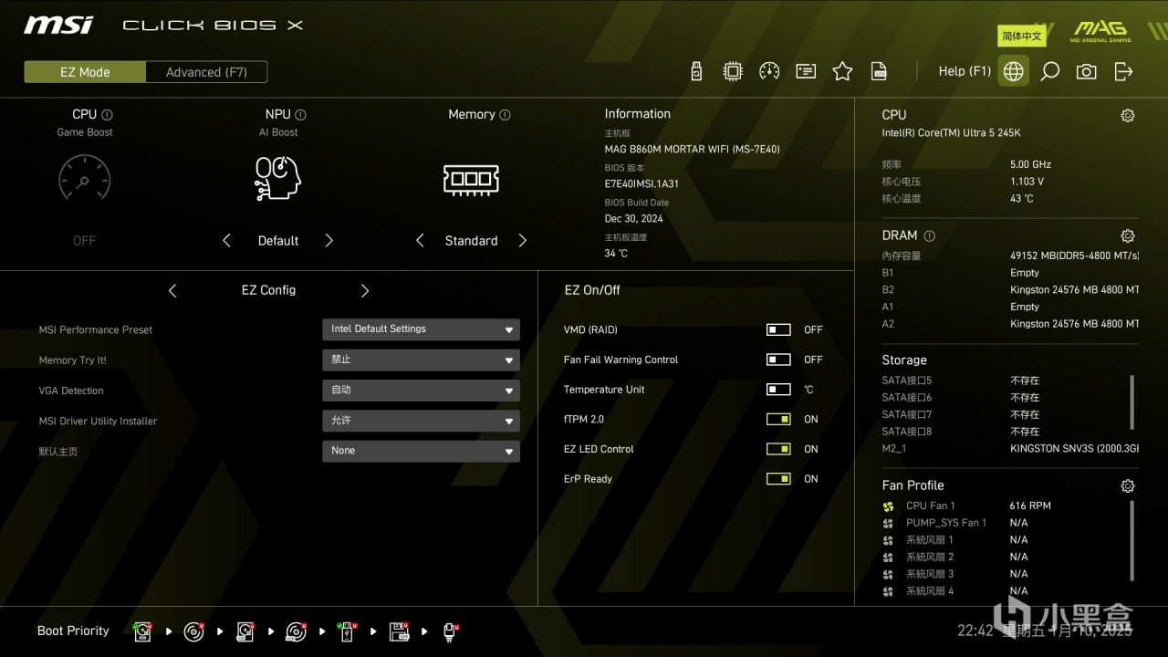Click left arrow of Memory Standard selector
Viewport: 1168px width, 657px height.
[x=420, y=241]
